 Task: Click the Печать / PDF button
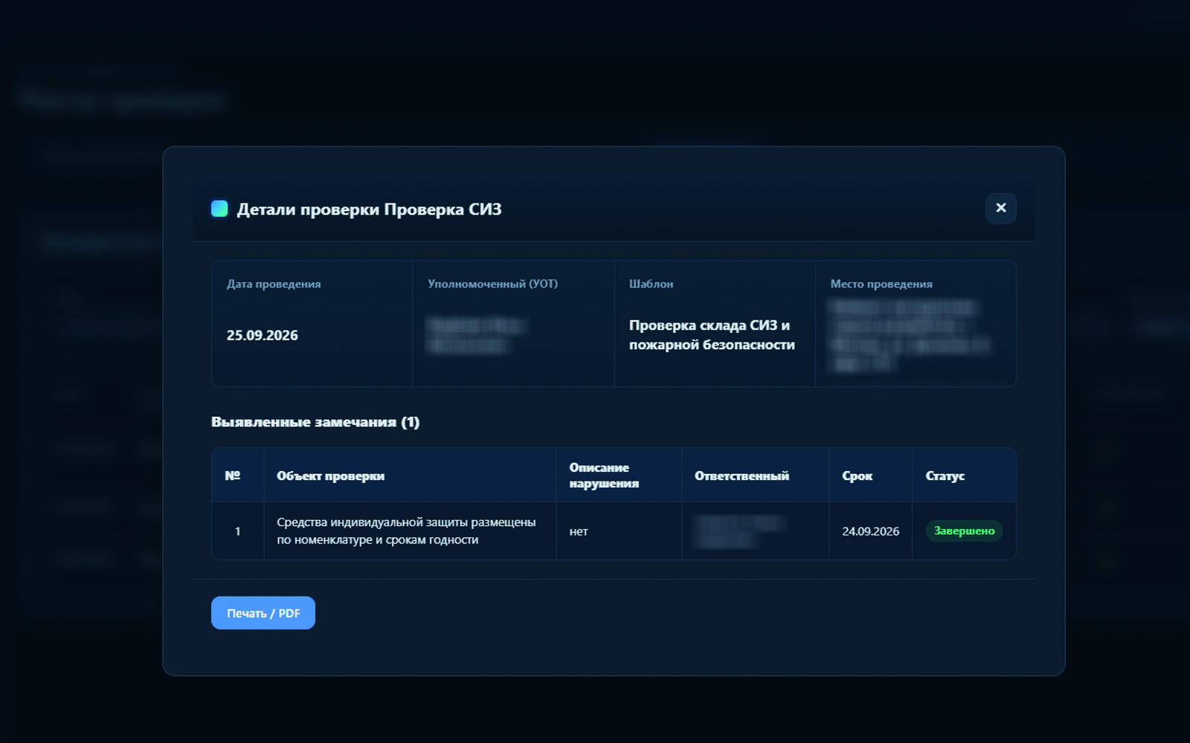263,613
